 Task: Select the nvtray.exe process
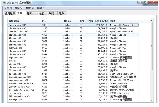[73, 93]
